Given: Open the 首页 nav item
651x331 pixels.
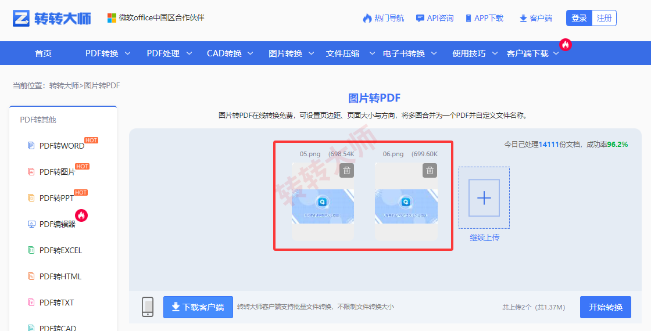Looking at the screenshot, I should tap(43, 53).
